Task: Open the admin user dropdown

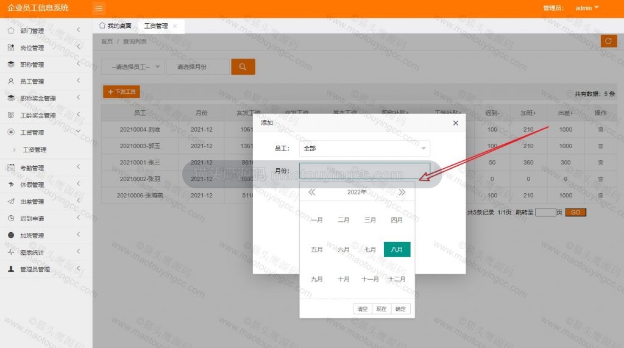Action: pyautogui.click(x=587, y=8)
